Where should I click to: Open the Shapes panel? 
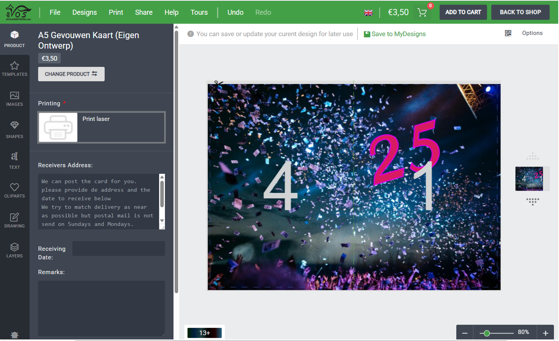[14, 130]
